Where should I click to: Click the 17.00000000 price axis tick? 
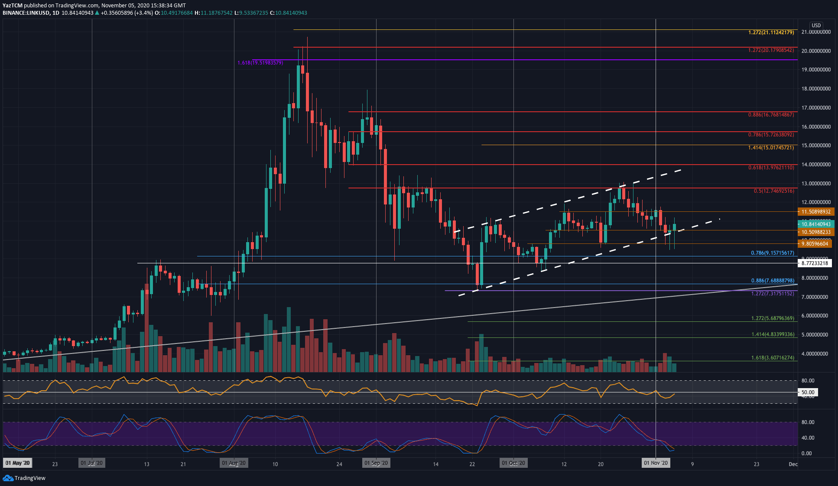(816, 108)
